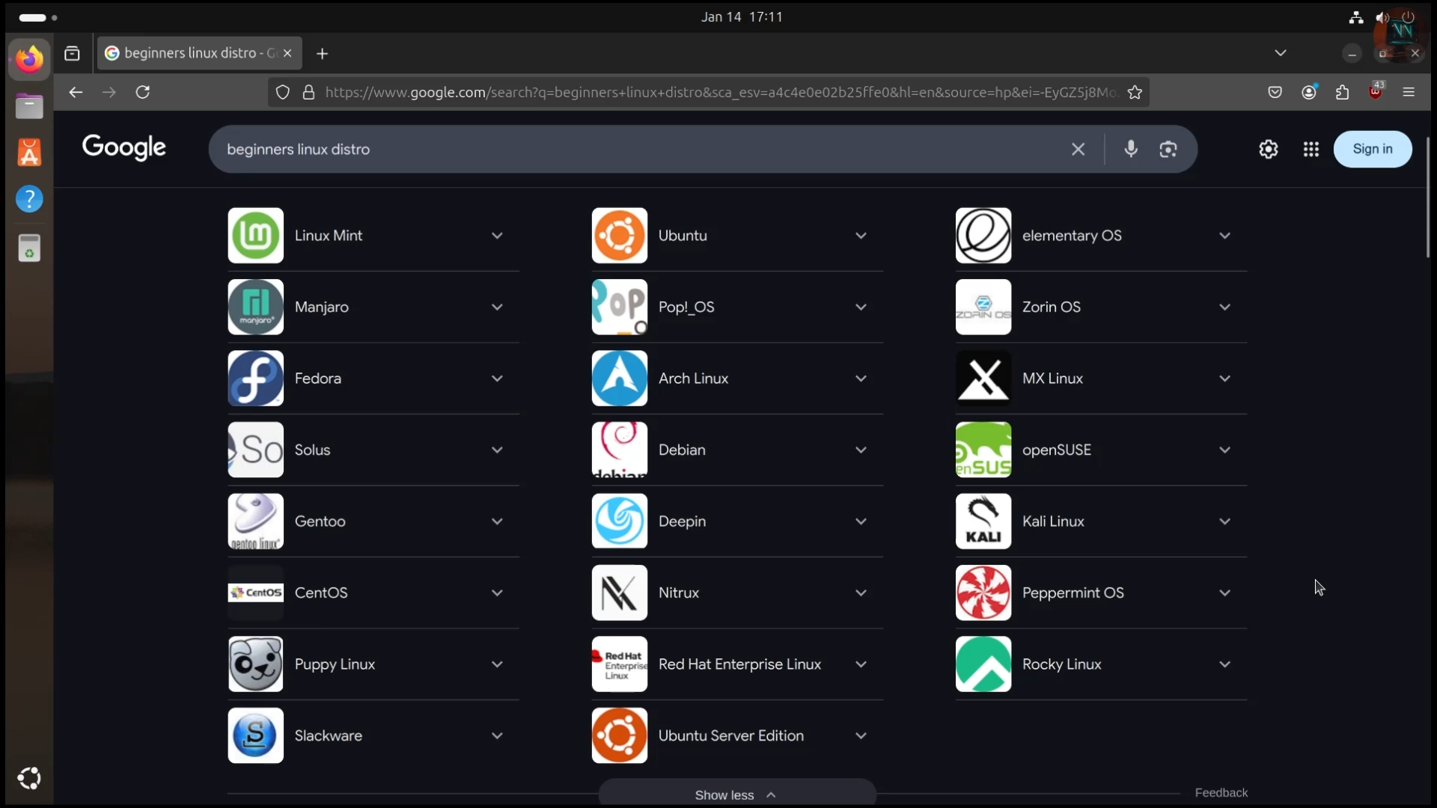Clear the search box with X
This screenshot has height=808, width=1437.
1078,149
